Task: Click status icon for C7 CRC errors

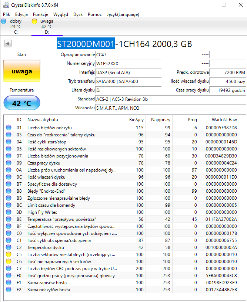Action: (9, 268)
